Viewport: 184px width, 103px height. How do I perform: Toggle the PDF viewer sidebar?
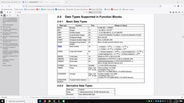(1, 12)
